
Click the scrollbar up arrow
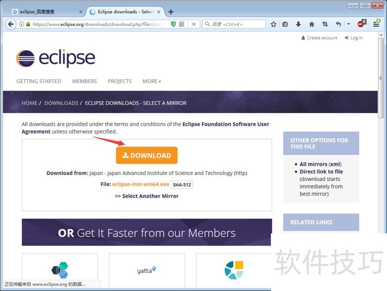click(381, 35)
